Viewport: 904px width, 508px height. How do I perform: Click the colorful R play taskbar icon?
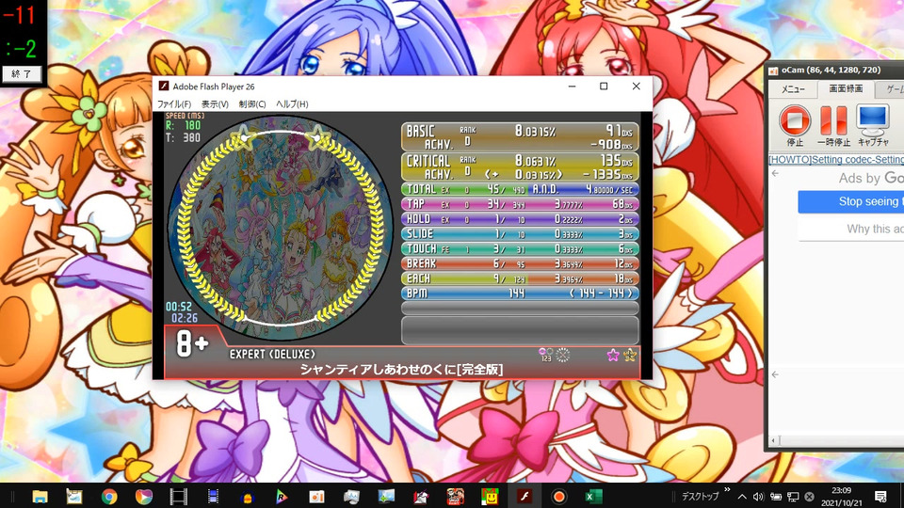click(x=282, y=496)
